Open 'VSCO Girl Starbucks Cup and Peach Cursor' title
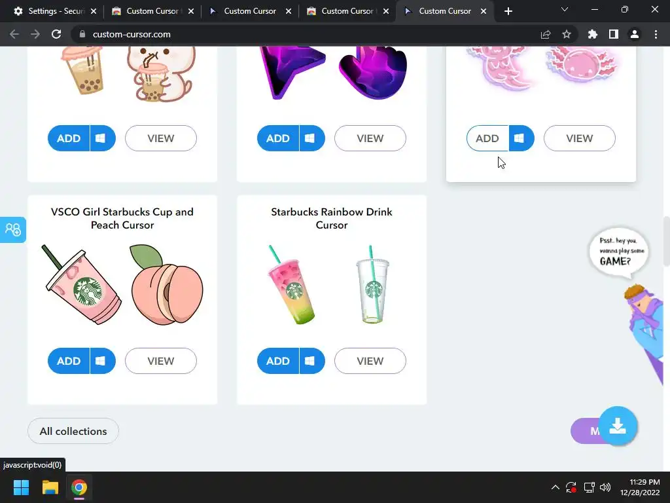Image resolution: width=670 pixels, height=503 pixels. [x=122, y=219]
